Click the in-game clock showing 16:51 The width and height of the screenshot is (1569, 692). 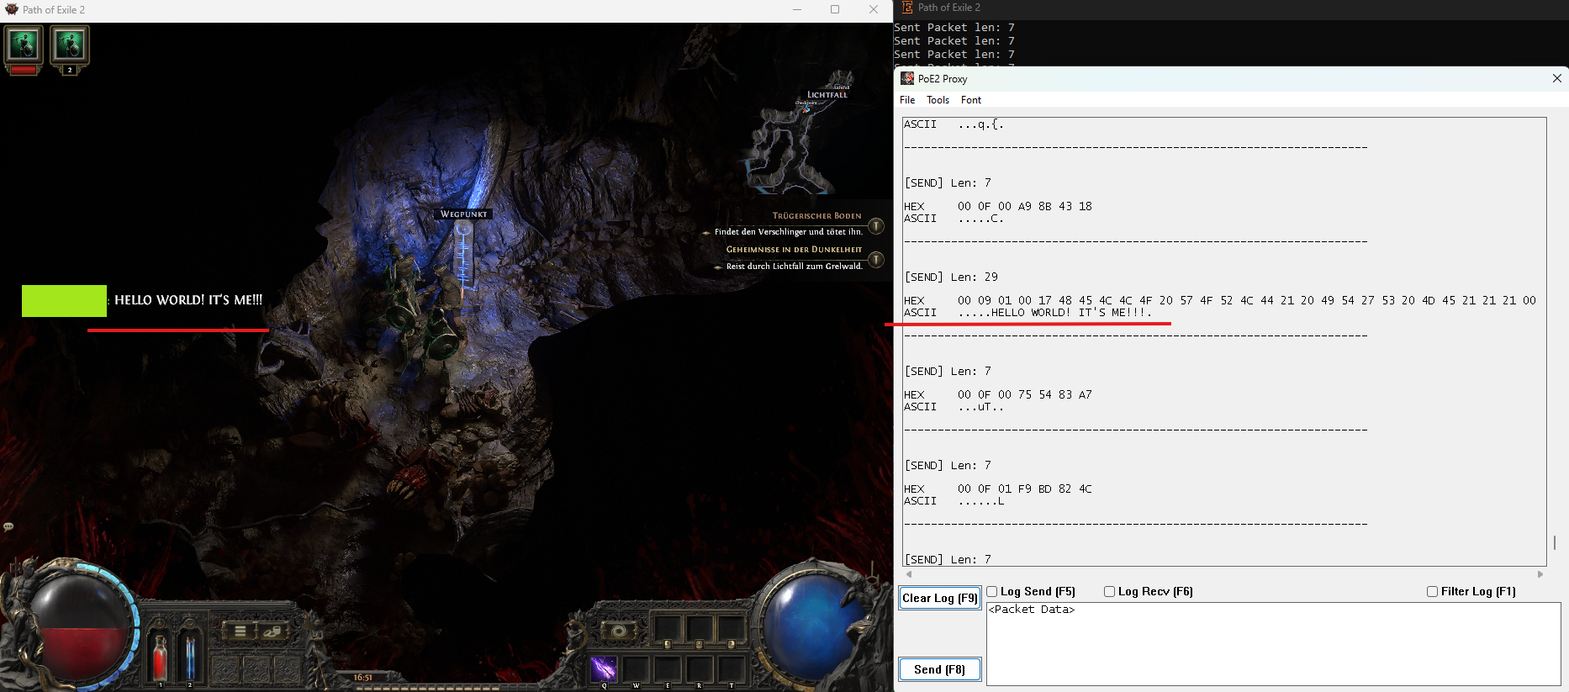click(362, 678)
